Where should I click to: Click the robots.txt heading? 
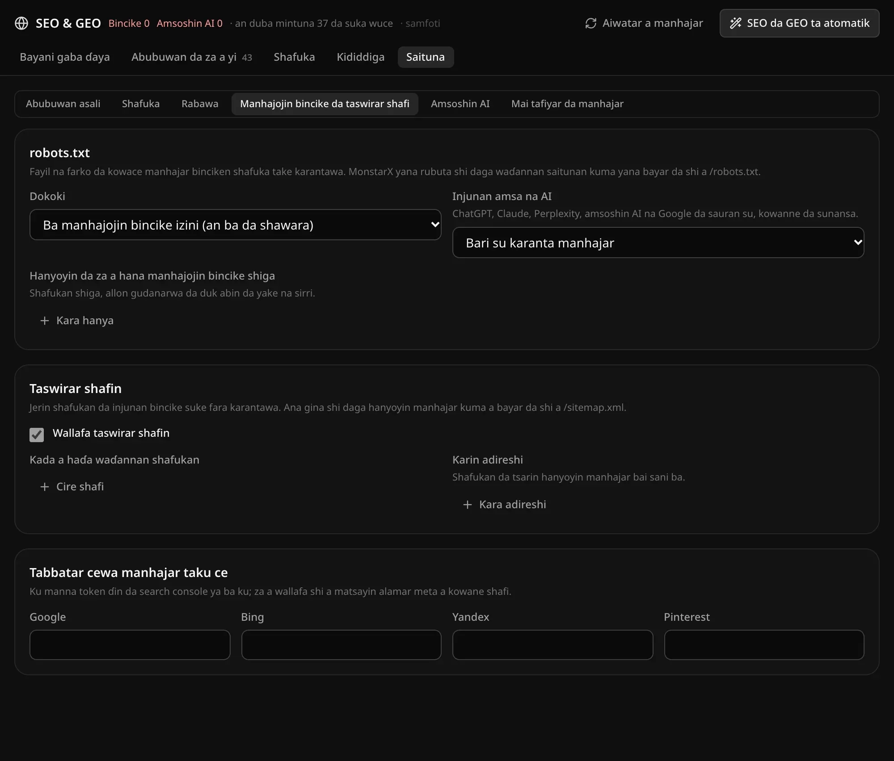(x=59, y=153)
